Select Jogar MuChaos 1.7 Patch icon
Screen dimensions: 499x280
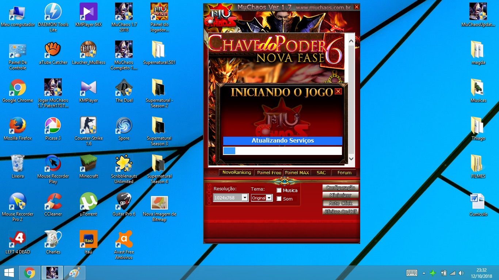53,93
